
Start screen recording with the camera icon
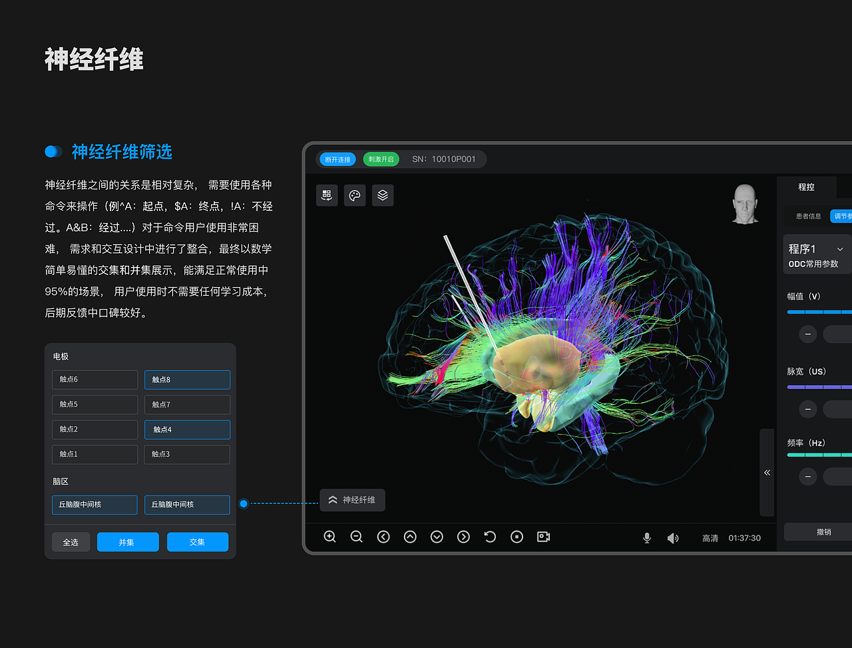(x=543, y=537)
